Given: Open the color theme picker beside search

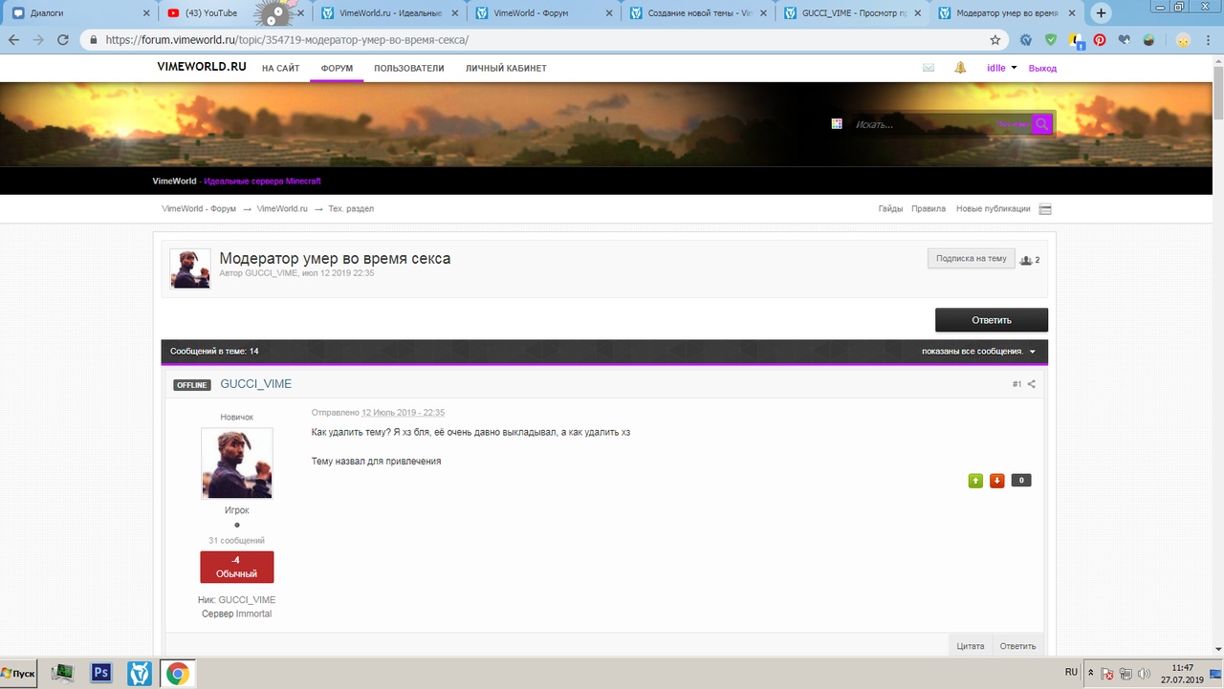Looking at the screenshot, I should tap(837, 124).
